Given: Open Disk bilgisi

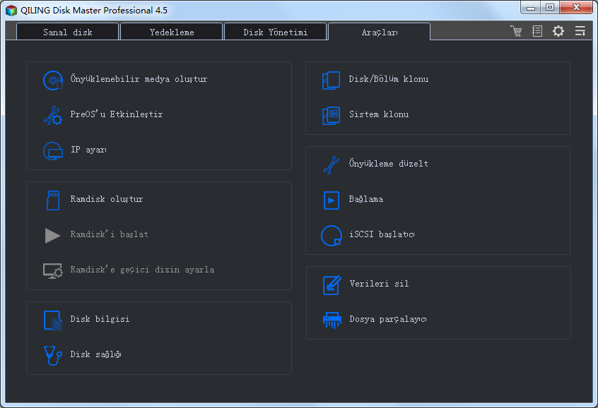Looking at the screenshot, I should 100,319.
